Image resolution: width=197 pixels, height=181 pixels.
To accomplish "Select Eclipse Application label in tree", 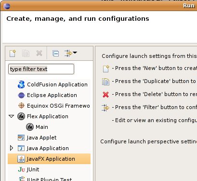I will [x=52, y=95].
